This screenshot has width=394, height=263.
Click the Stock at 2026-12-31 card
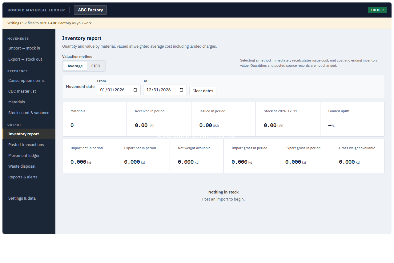[x=288, y=119]
